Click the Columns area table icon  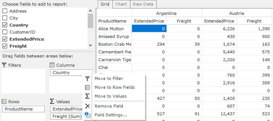click(52, 65)
